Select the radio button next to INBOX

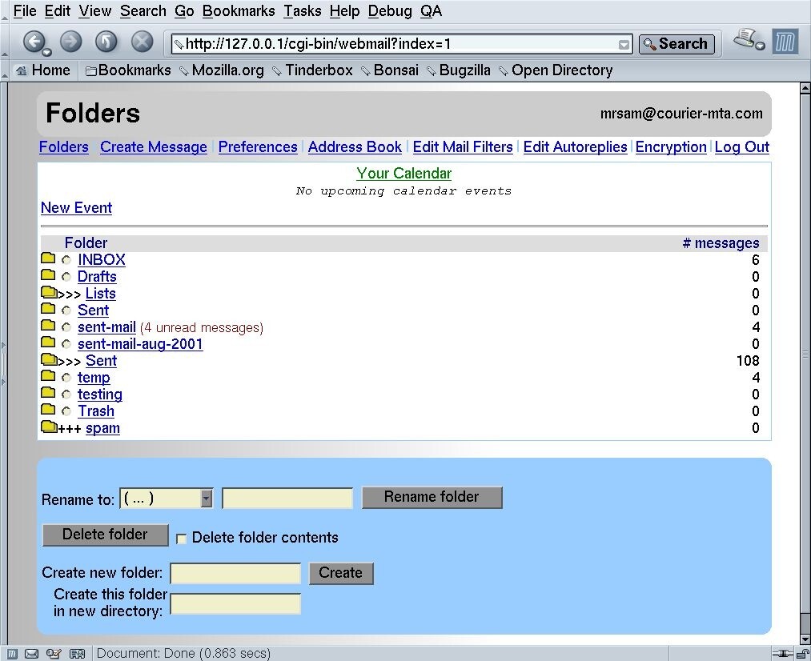tap(65, 259)
